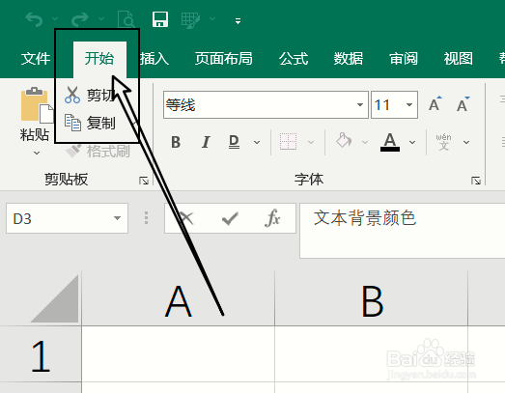The height and width of the screenshot is (393, 505).
Task: Click cell A1
Action: click(178, 354)
